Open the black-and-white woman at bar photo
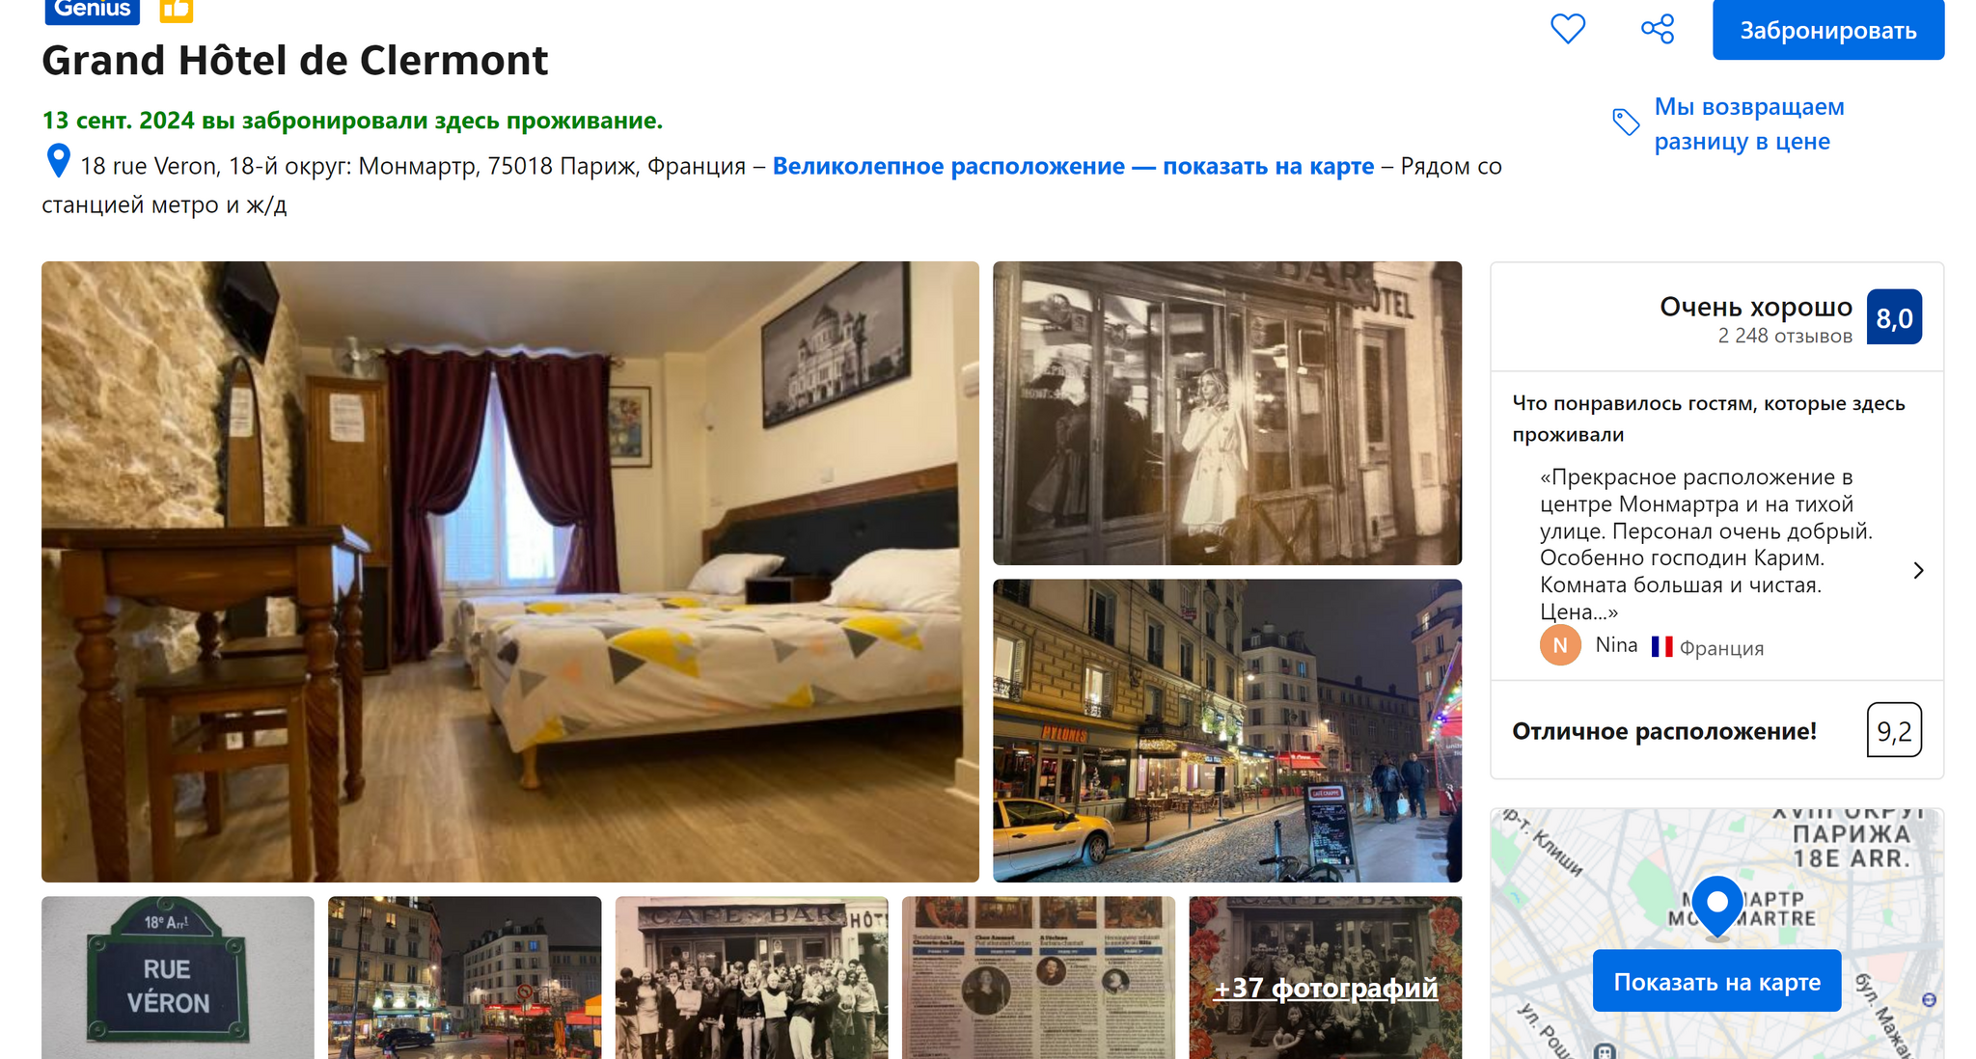The width and height of the screenshot is (1976, 1059). 1227,413
